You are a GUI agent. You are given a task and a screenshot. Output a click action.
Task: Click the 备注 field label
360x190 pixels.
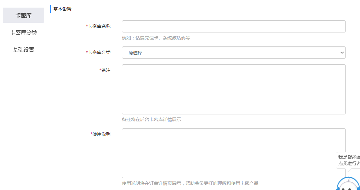(106, 70)
